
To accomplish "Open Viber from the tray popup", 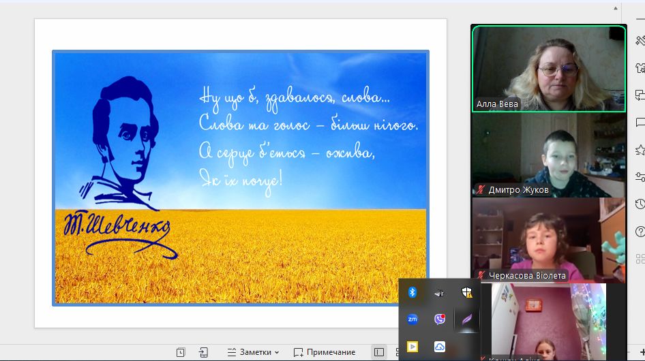I will click(x=440, y=319).
